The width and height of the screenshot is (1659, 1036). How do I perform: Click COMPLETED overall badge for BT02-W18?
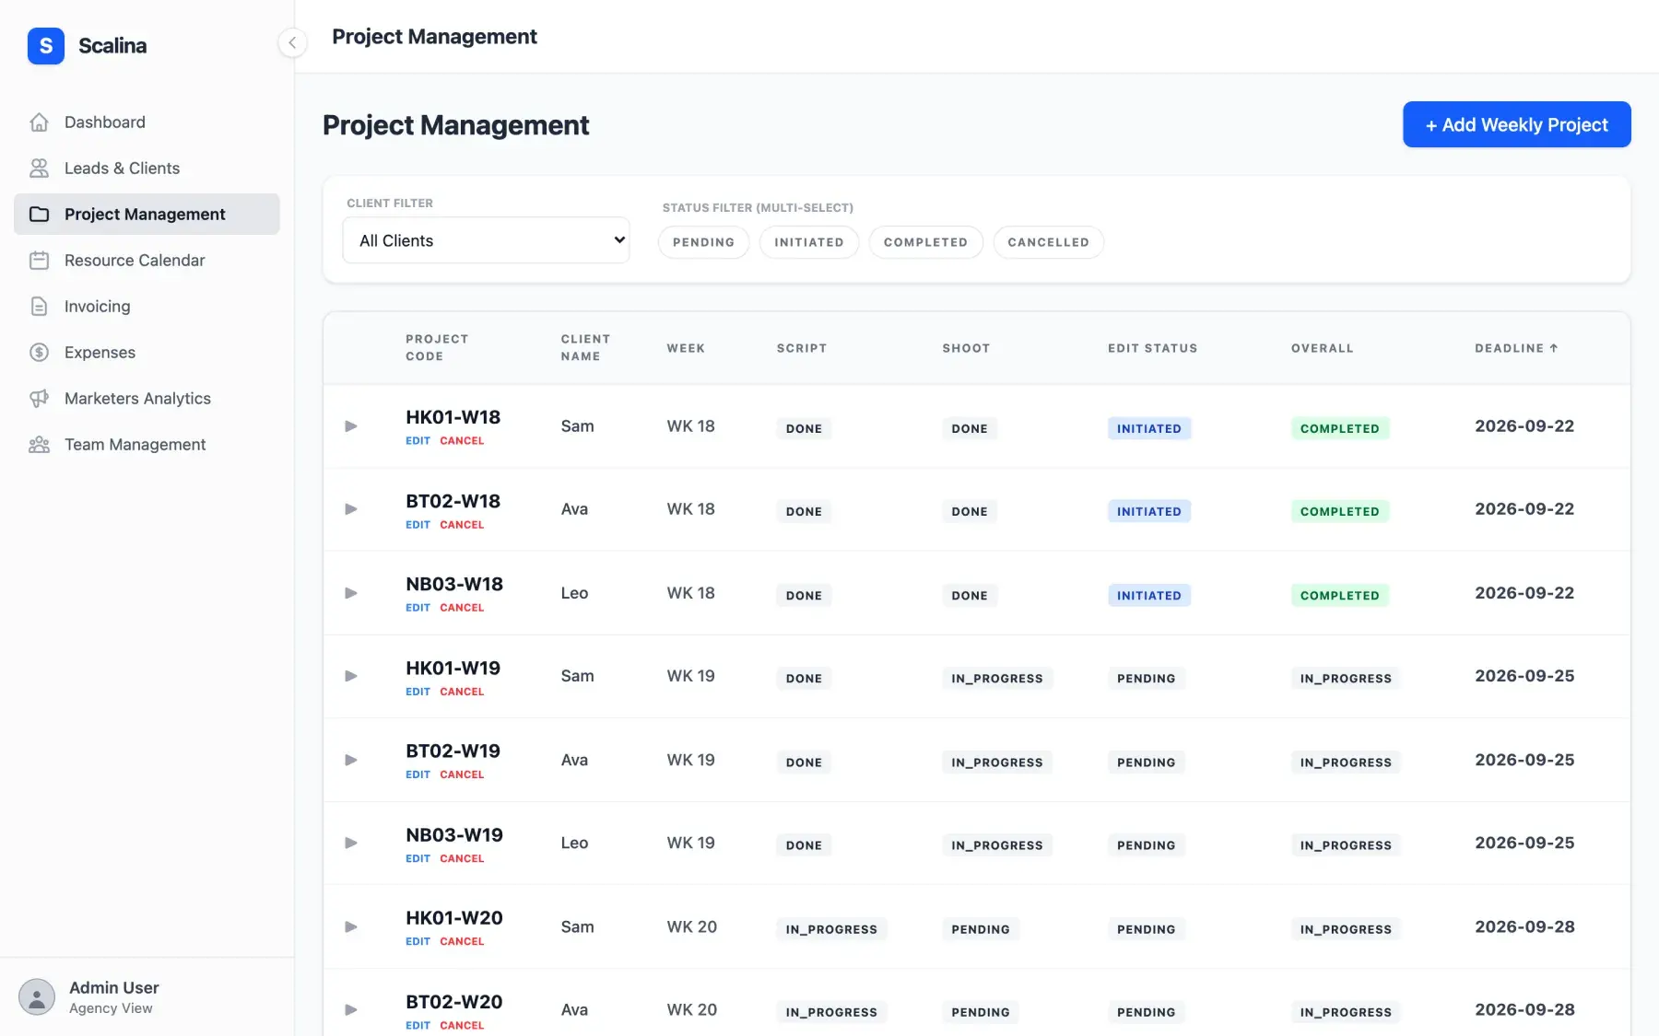coord(1340,511)
